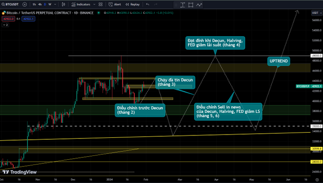Viewport: 323px width, 183px height.
Task: Click the 26000.0 price scale label
Action: 317,172
